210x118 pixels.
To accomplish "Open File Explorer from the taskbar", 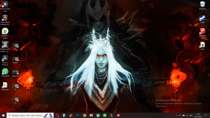I will click(x=91, y=115).
